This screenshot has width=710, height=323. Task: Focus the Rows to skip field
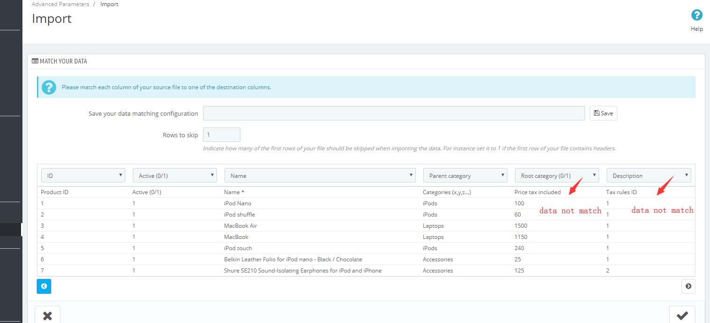[222, 135]
